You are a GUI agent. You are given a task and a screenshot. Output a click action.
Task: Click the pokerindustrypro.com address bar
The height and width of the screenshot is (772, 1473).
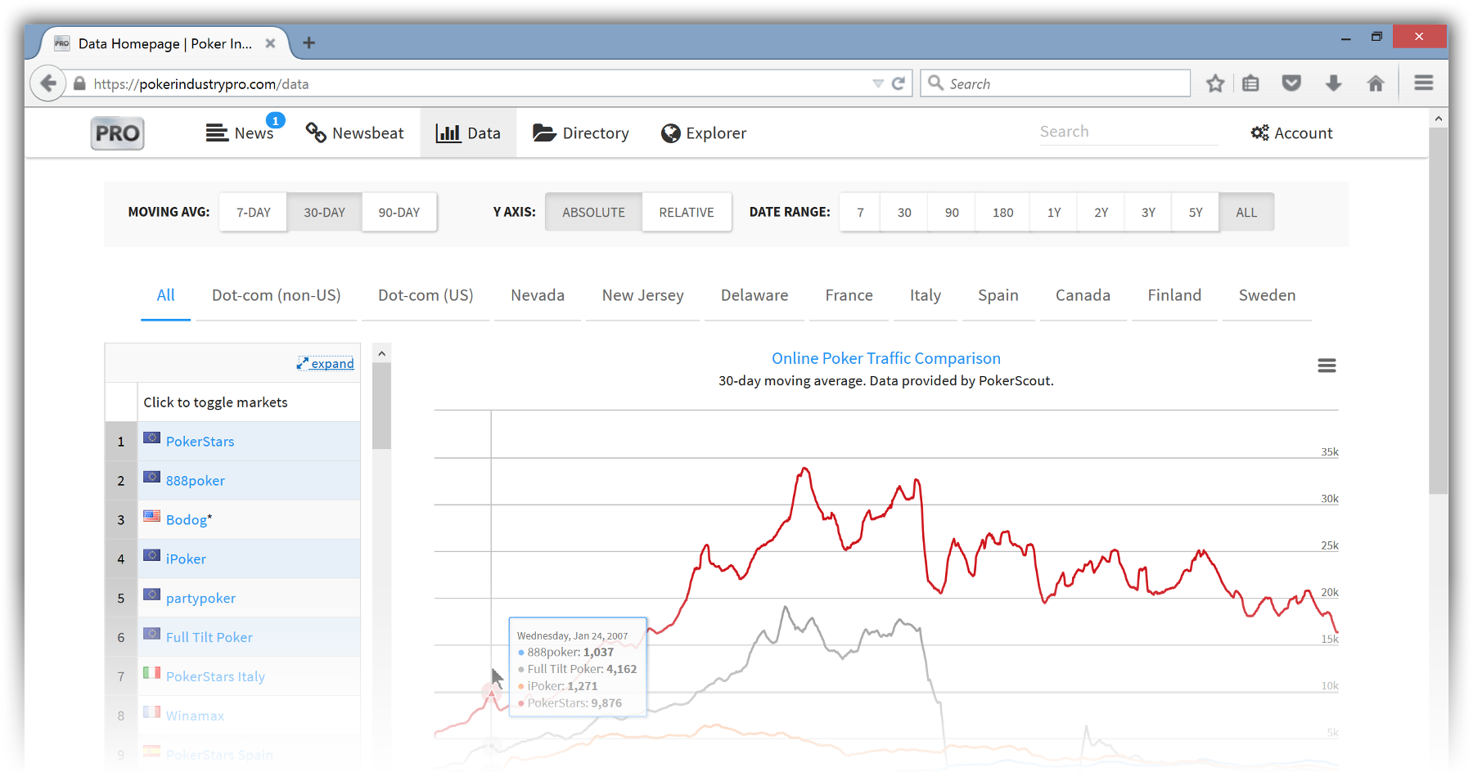pyautogui.click(x=483, y=83)
